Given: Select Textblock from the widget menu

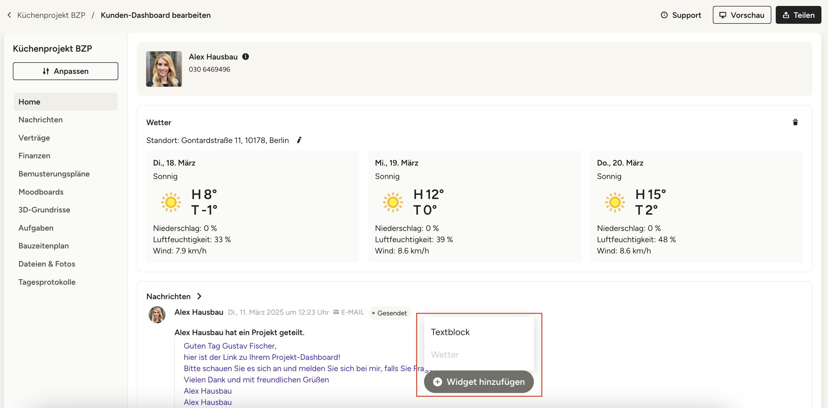Looking at the screenshot, I should [450, 332].
